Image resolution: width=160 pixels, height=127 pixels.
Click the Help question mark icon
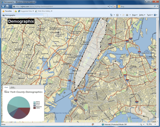click(x=155, y=15)
